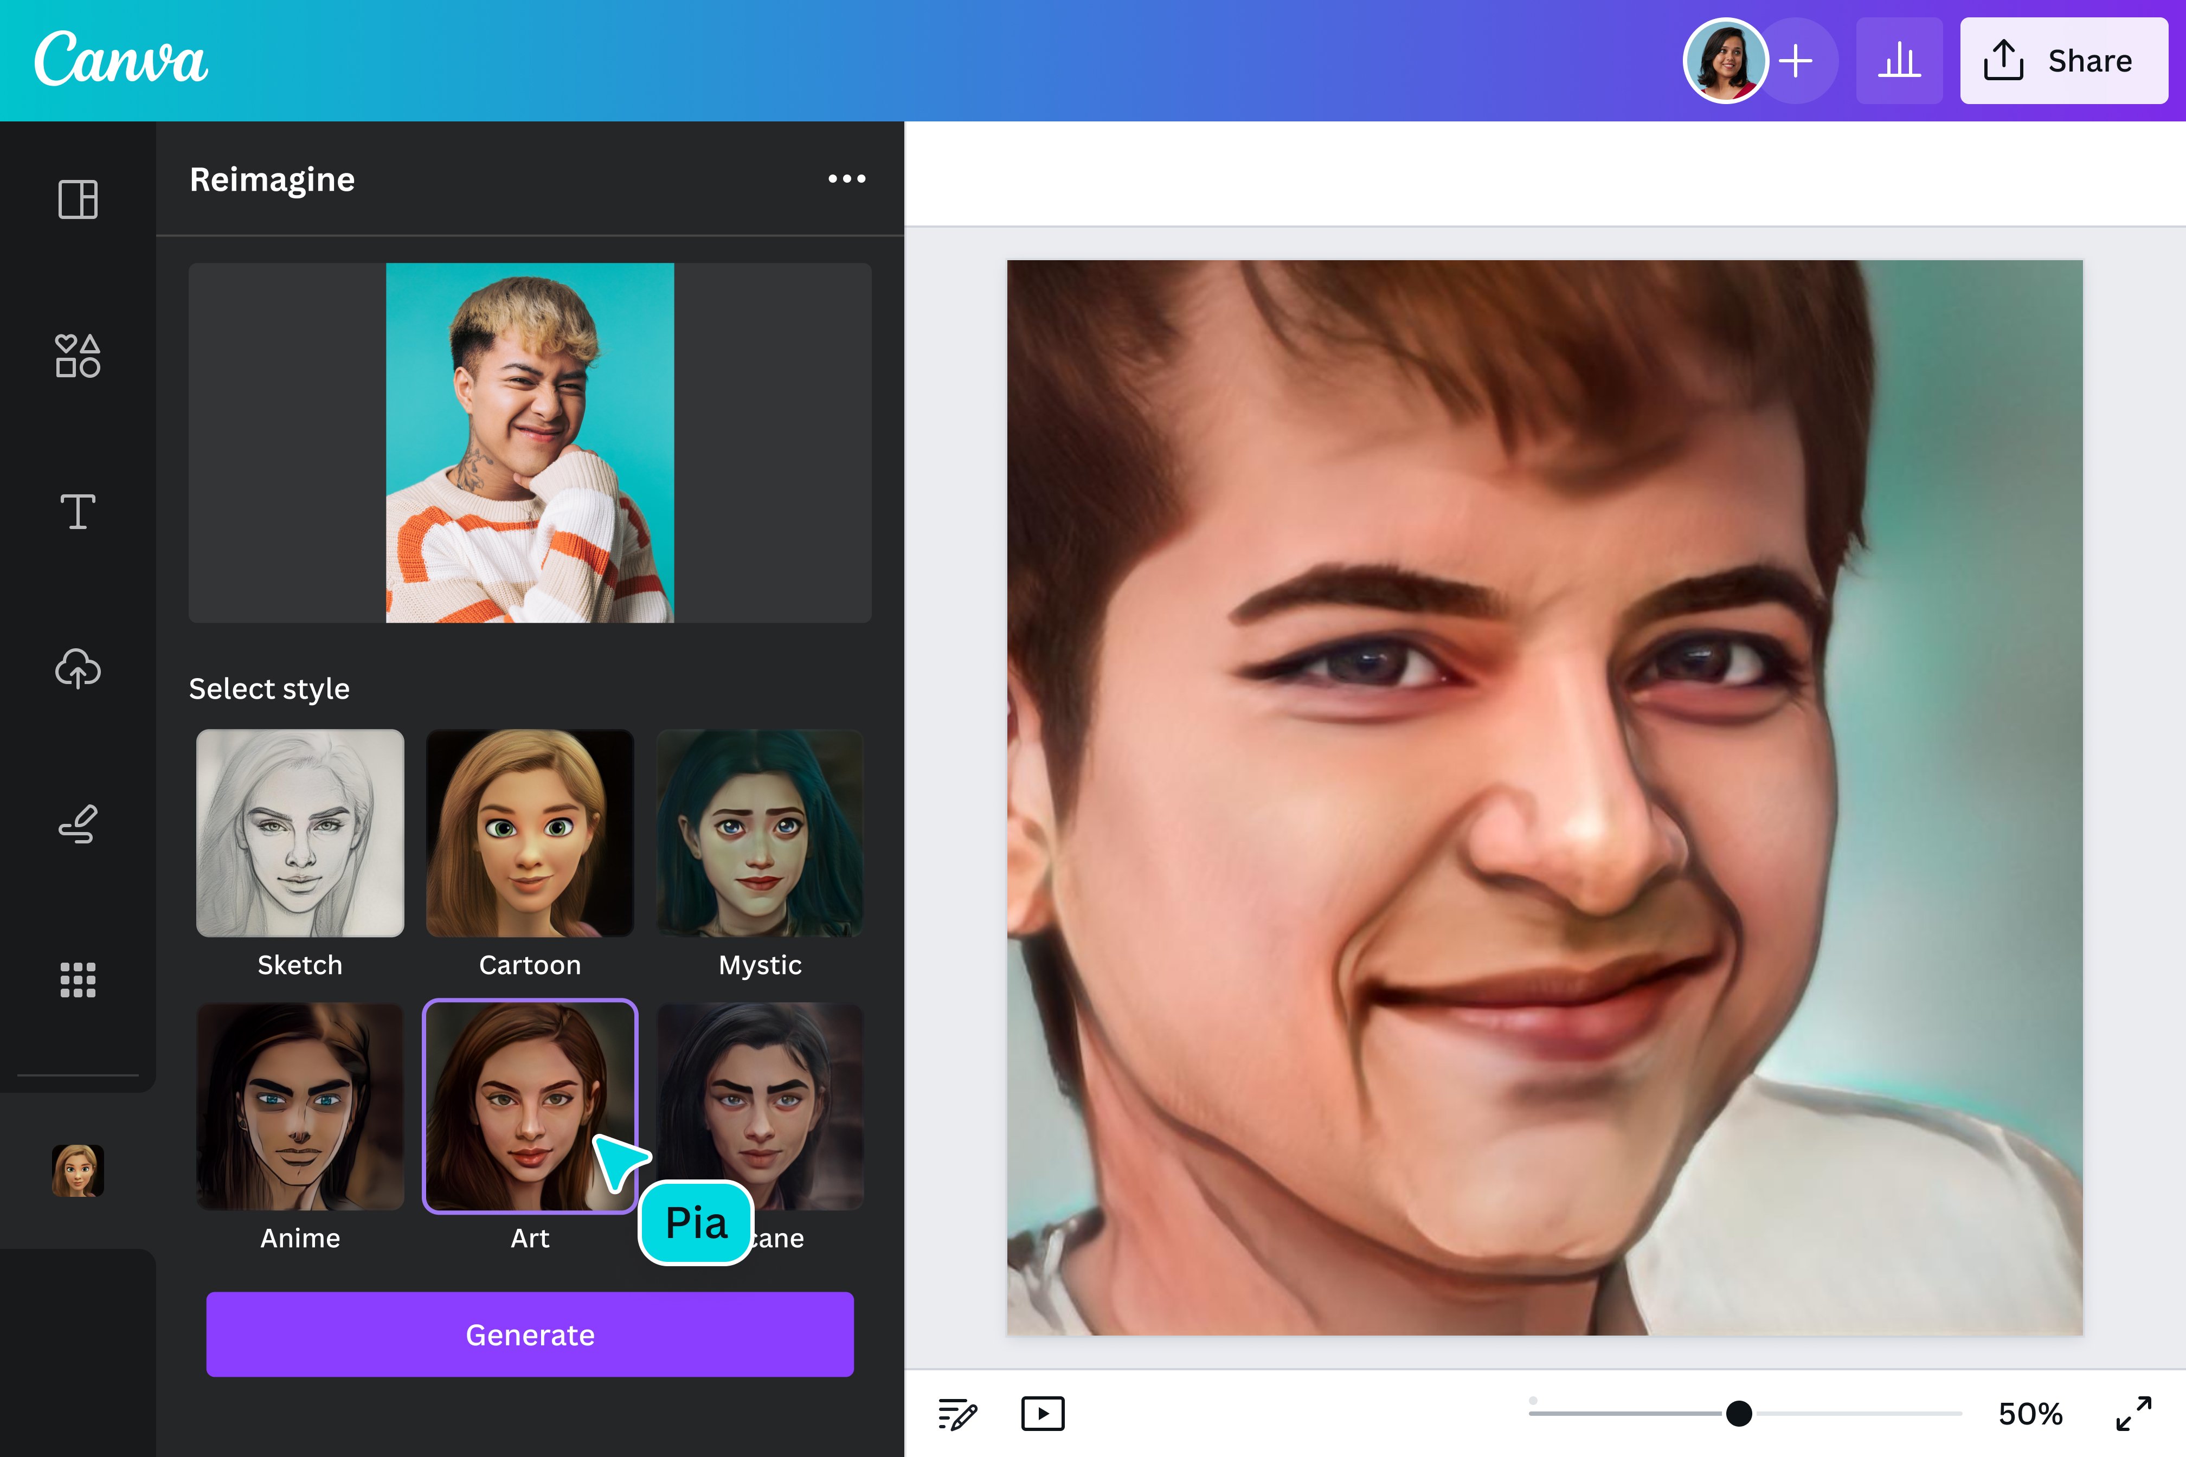Screen dimensions: 2186x1457
Task: Click the Upload sidebar icon
Action: point(76,667)
